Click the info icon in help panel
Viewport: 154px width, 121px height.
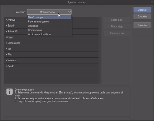[9, 92]
